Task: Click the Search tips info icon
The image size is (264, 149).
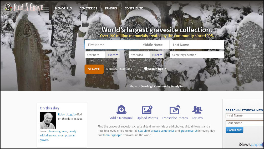Action: pyautogui.click(x=146, y=68)
